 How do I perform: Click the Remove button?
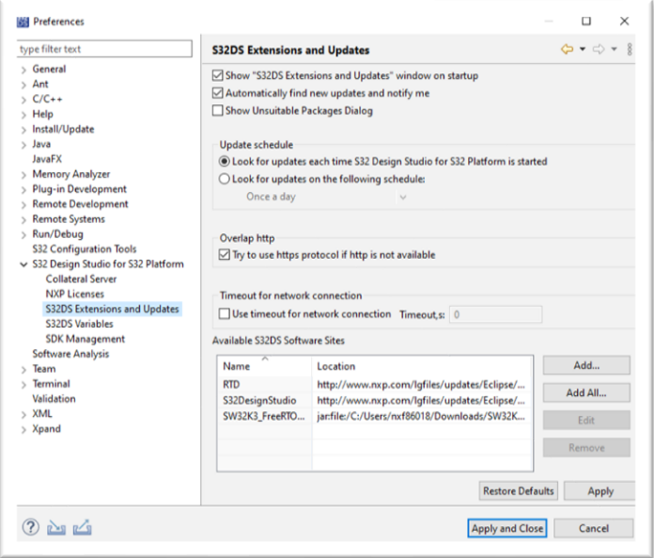(586, 448)
